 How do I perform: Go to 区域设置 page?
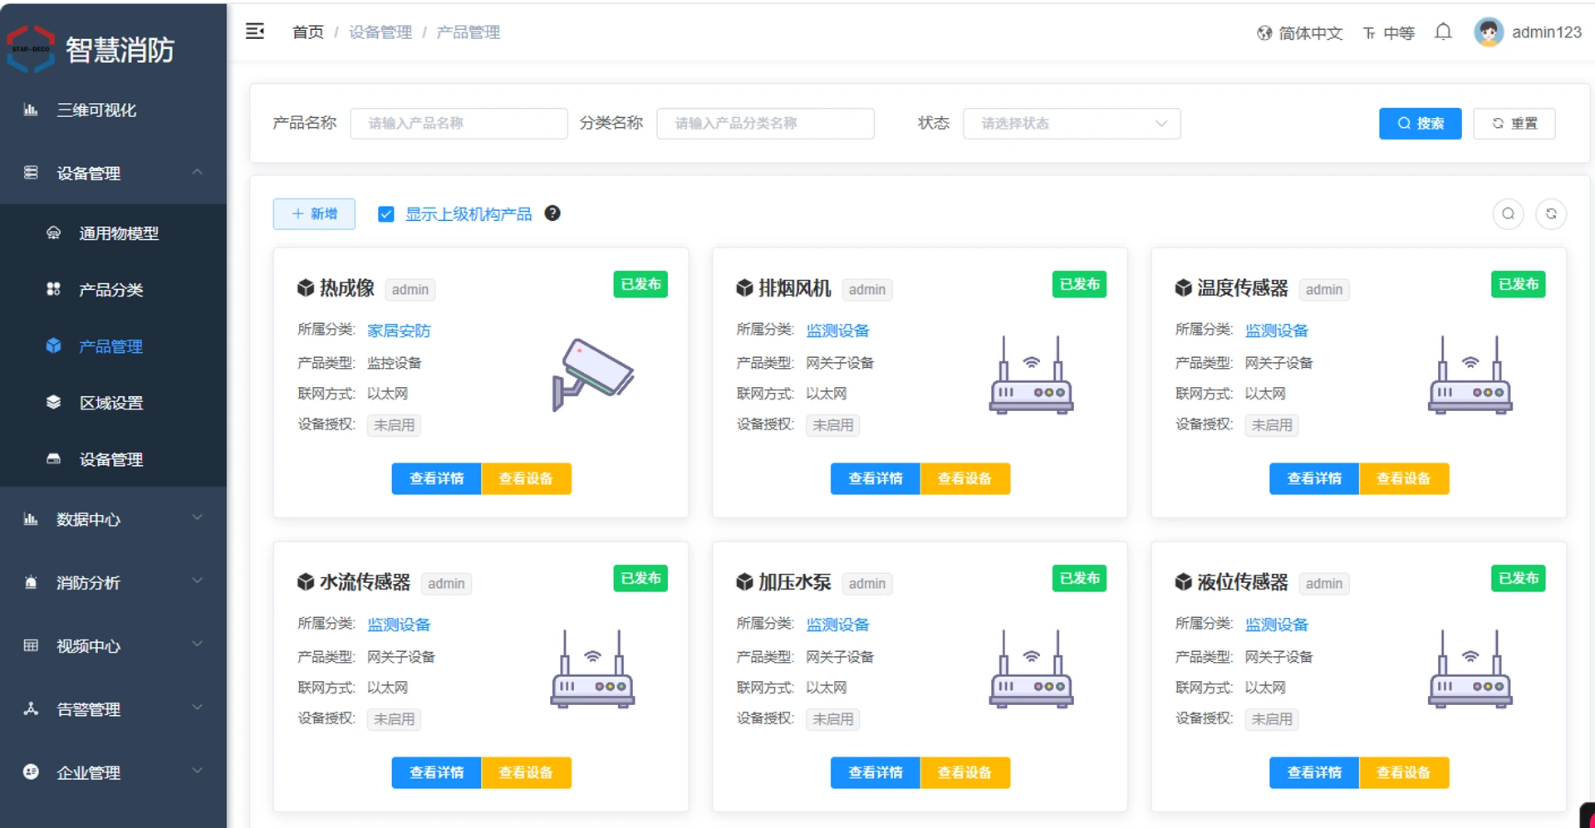tap(113, 402)
